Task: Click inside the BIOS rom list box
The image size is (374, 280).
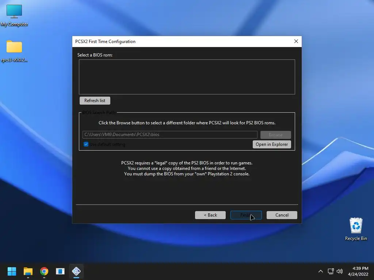Action: [187, 77]
